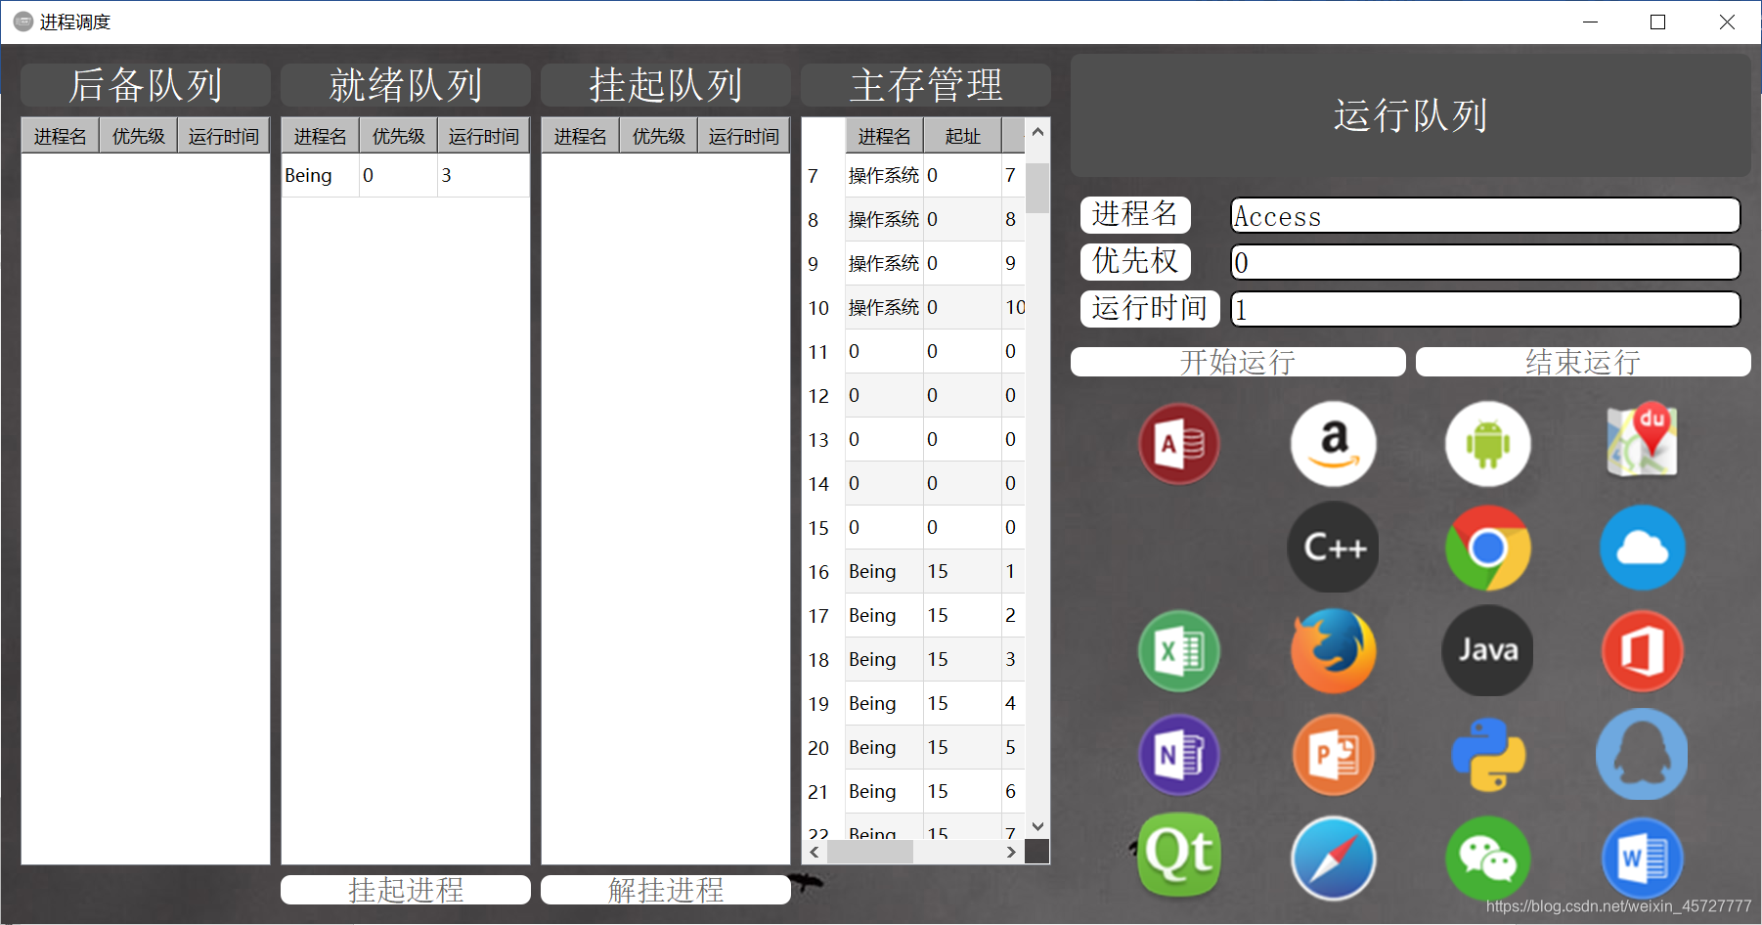
Task: Open the Safari compass icon
Action: point(1334,859)
